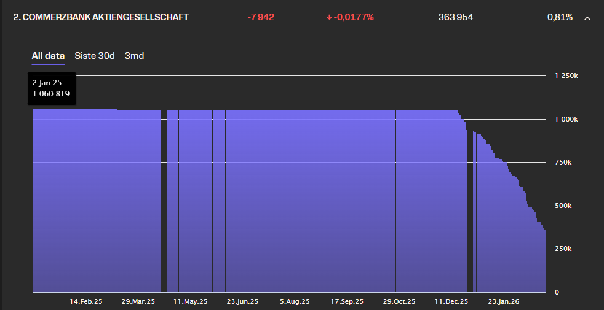
Task: Click the 11.May.25 x-axis date label
Action: 191,302
